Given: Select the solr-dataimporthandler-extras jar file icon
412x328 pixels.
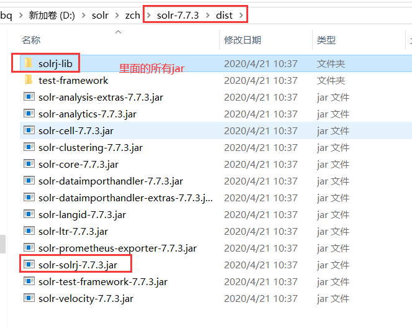Looking at the screenshot, I should (x=29, y=197).
